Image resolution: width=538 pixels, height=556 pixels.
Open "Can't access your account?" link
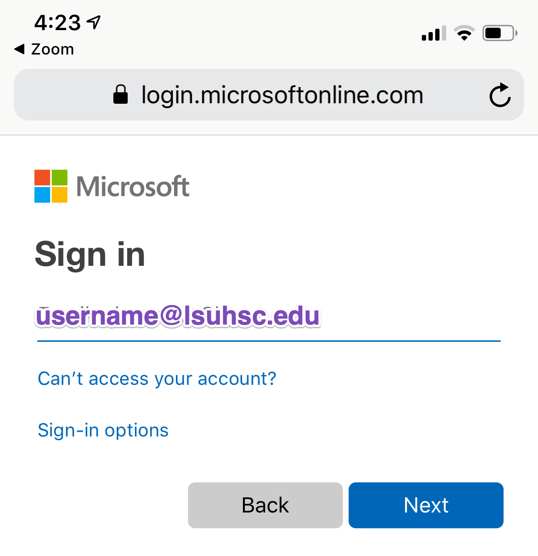(x=157, y=379)
